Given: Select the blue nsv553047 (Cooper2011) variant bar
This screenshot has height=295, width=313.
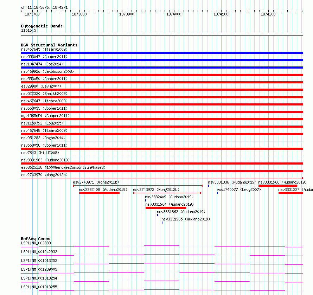Looking at the screenshot, I should (x=162, y=60).
